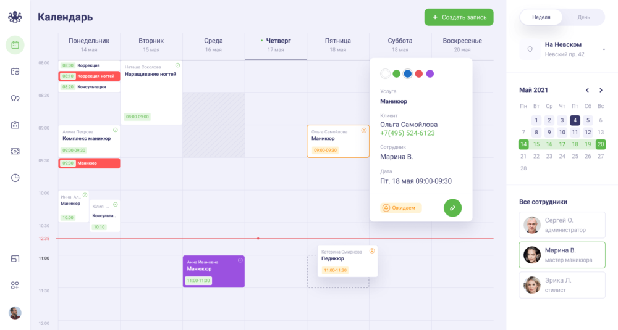Open the clients people sidebar icon

tap(15, 98)
